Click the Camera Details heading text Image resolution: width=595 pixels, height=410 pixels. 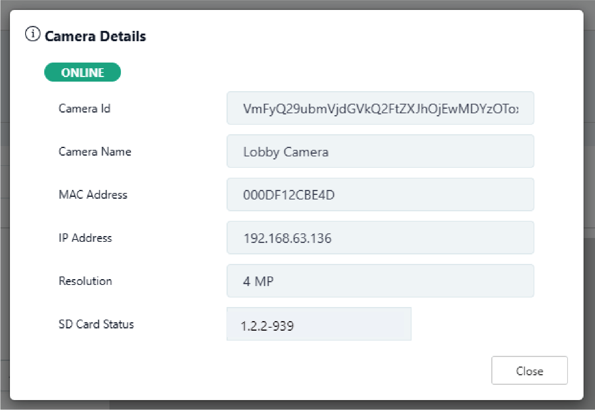(x=95, y=36)
